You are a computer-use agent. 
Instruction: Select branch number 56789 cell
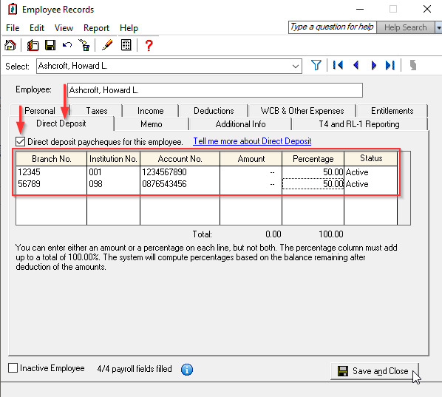[x=51, y=184]
